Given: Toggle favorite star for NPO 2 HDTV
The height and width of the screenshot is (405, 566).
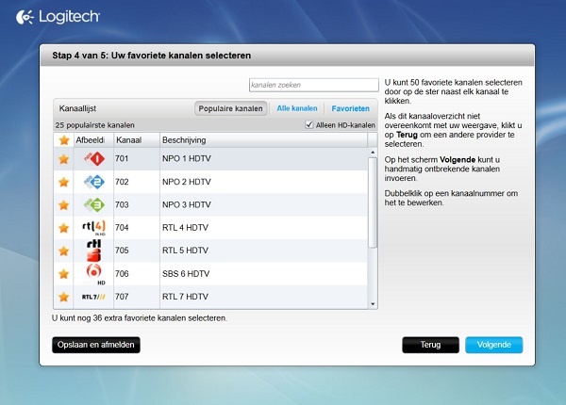Looking at the screenshot, I should coord(64,182).
